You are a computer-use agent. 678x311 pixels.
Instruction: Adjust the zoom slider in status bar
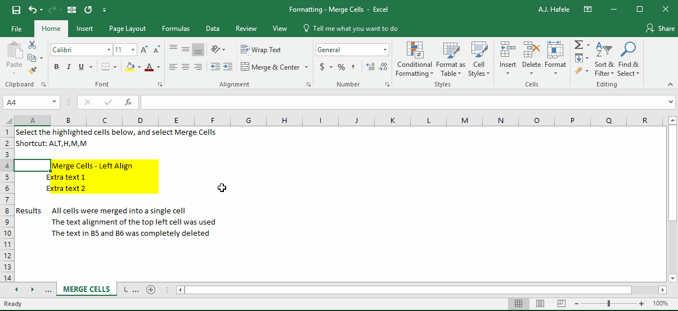(x=608, y=303)
